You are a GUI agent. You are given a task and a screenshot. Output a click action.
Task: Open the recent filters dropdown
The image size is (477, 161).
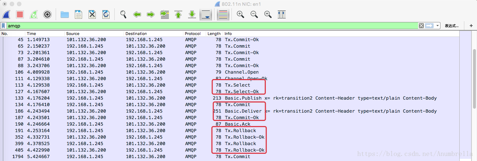click(438, 26)
